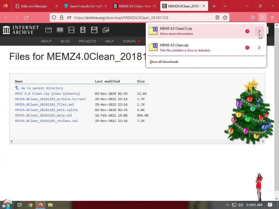Show warning icon for MEMZ 4.0 Clean(1).zip
279x209 pixels.
[247, 31]
